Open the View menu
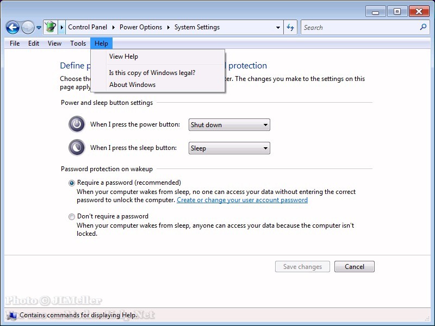The height and width of the screenshot is (326, 435). (54, 43)
